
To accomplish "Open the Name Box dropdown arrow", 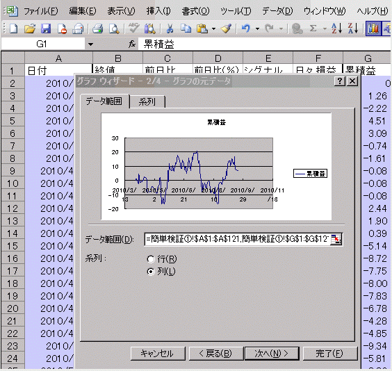I will pos(90,44).
